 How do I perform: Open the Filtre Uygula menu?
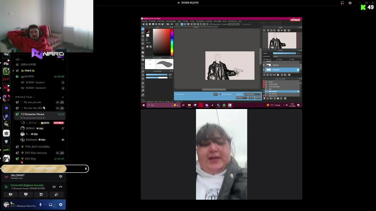pyautogui.click(x=170, y=21)
